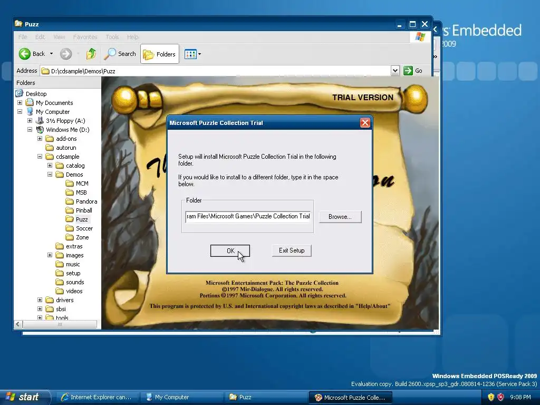Click the Exit Setup button
The height and width of the screenshot is (405, 540).
point(292,250)
